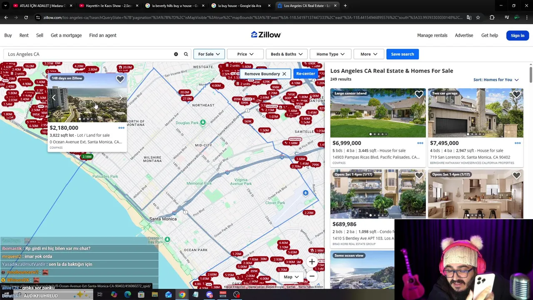Go back with the browser back arrow
Viewport: 533px width, 300px height.
click(x=6, y=17)
